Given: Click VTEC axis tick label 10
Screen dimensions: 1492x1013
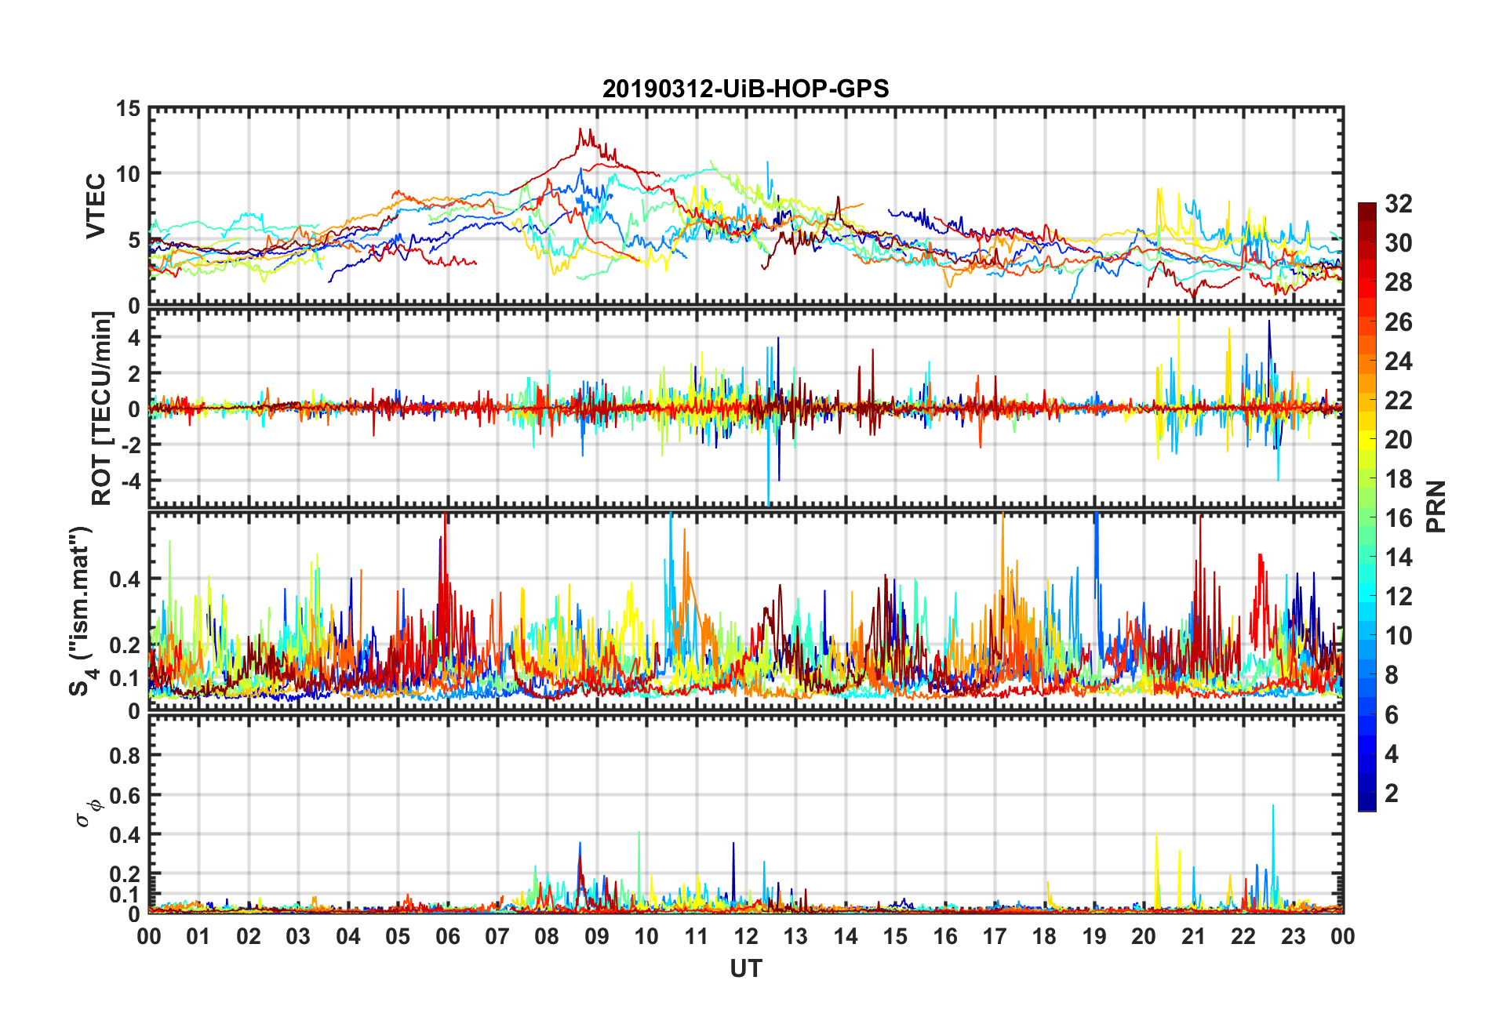Looking at the screenshot, I should (x=128, y=174).
